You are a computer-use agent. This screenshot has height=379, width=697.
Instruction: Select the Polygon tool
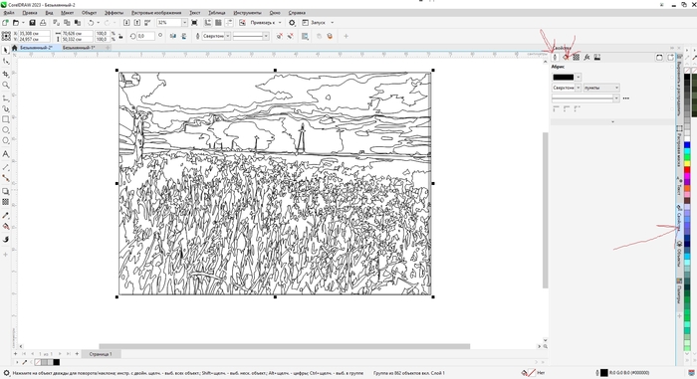click(5, 141)
